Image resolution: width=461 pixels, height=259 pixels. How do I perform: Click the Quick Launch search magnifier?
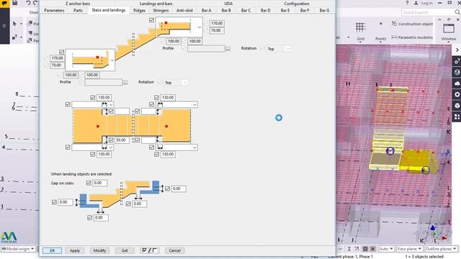click(457, 12)
